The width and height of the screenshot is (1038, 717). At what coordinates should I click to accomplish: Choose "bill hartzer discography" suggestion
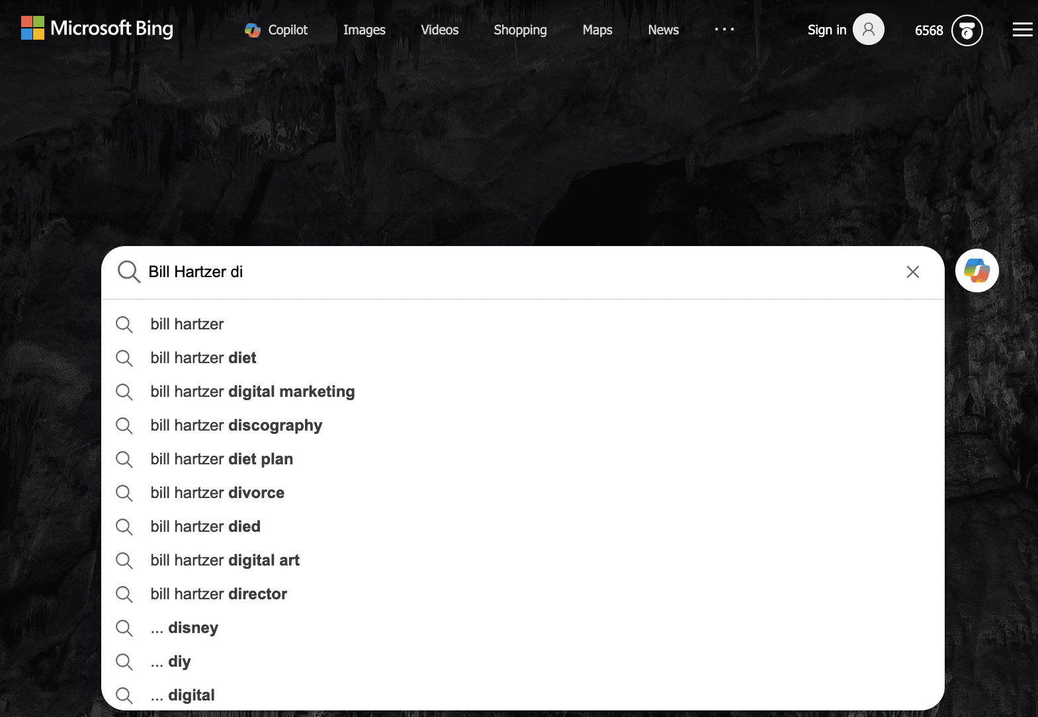pos(523,425)
